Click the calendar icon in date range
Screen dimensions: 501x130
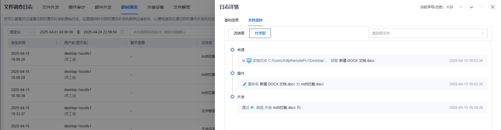coord(122,32)
